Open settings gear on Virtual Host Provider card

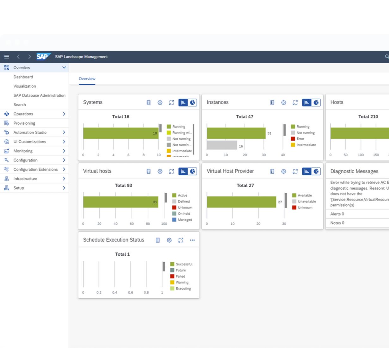pos(284,171)
